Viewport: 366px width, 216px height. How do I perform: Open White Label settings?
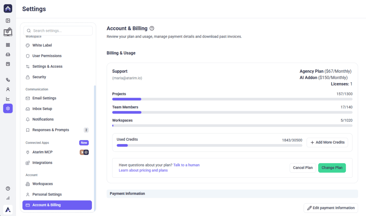point(57,45)
